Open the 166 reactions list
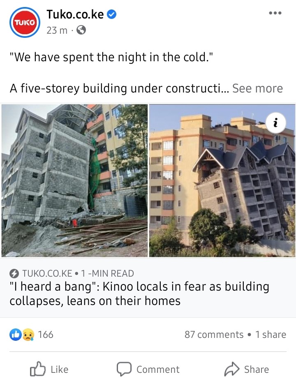This screenshot has width=296, height=379. tap(46, 335)
